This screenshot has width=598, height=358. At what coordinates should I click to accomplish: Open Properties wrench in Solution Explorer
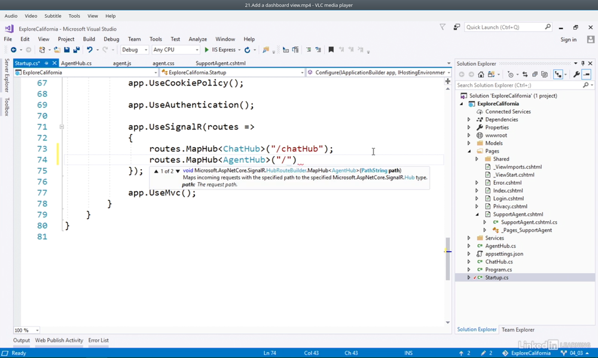576,75
